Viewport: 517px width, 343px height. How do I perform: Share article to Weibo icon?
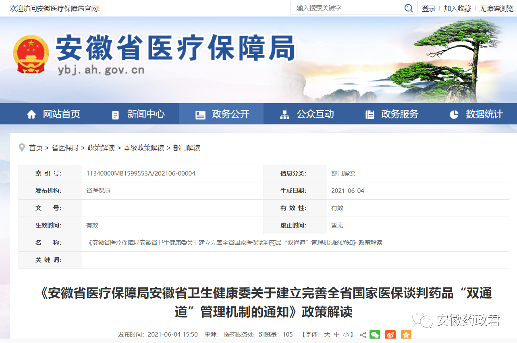(390, 335)
